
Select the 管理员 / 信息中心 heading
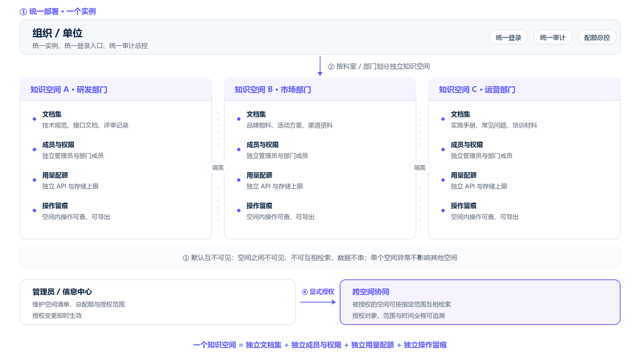coord(62,292)
